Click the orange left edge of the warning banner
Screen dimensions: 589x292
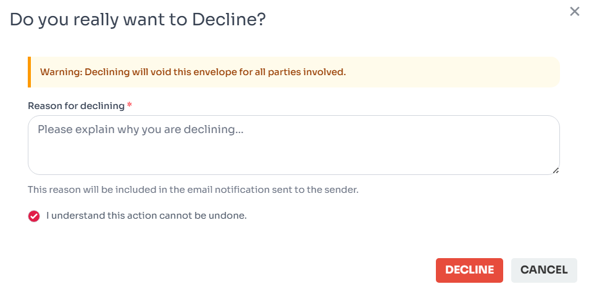(29, 72)
